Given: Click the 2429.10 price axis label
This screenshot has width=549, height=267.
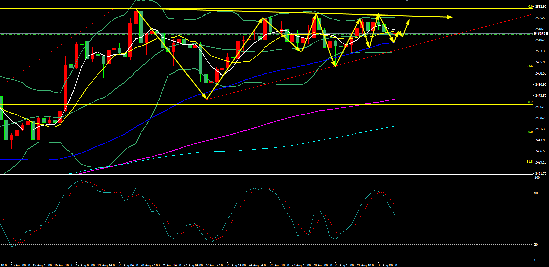Looking at the screenshot, I should (x=541, y=162).
